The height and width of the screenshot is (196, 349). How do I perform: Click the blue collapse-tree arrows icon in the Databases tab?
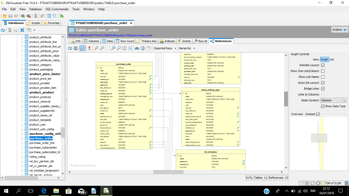(x=22, y=30)
